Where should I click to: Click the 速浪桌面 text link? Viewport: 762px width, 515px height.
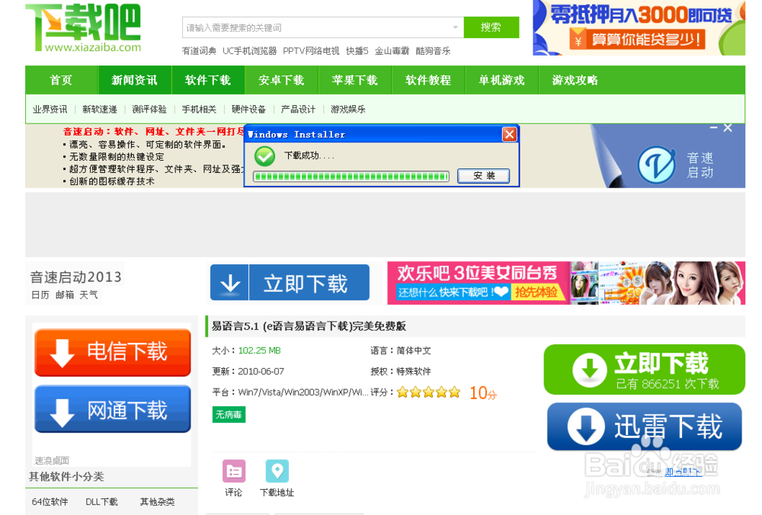point(52,460)
